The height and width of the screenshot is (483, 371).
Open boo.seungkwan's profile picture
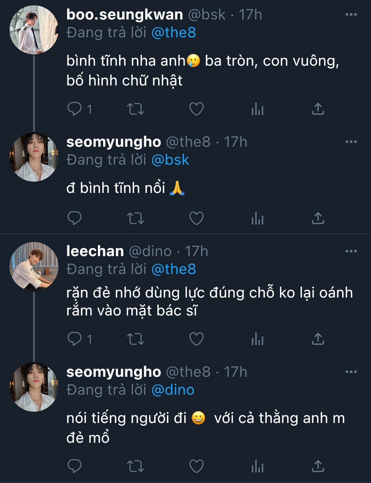coord(34,30)
